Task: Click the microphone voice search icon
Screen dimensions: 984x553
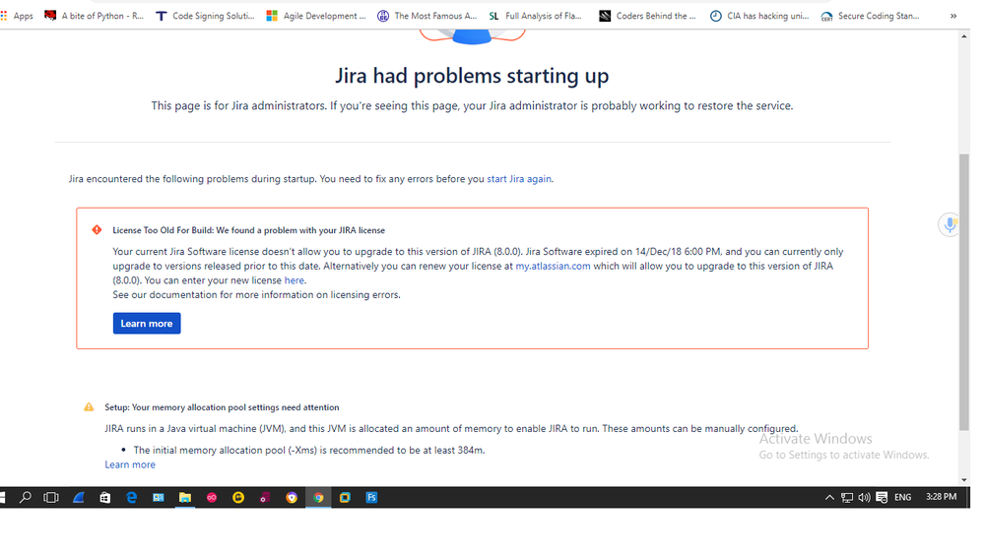Action: (x=950, y=224)
